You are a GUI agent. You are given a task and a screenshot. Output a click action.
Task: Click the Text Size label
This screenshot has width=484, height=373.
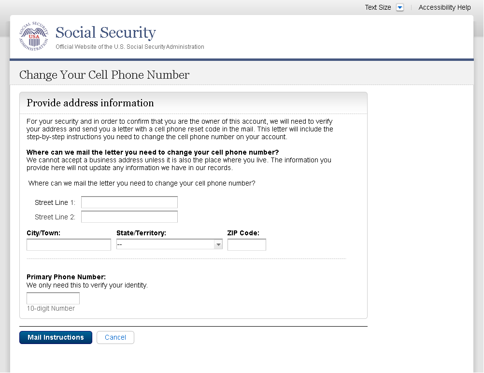click(x=378, y=7)
